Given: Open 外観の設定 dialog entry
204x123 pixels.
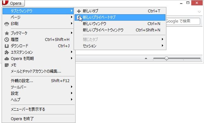Looking at the screenshot, I should coord(38,81).
